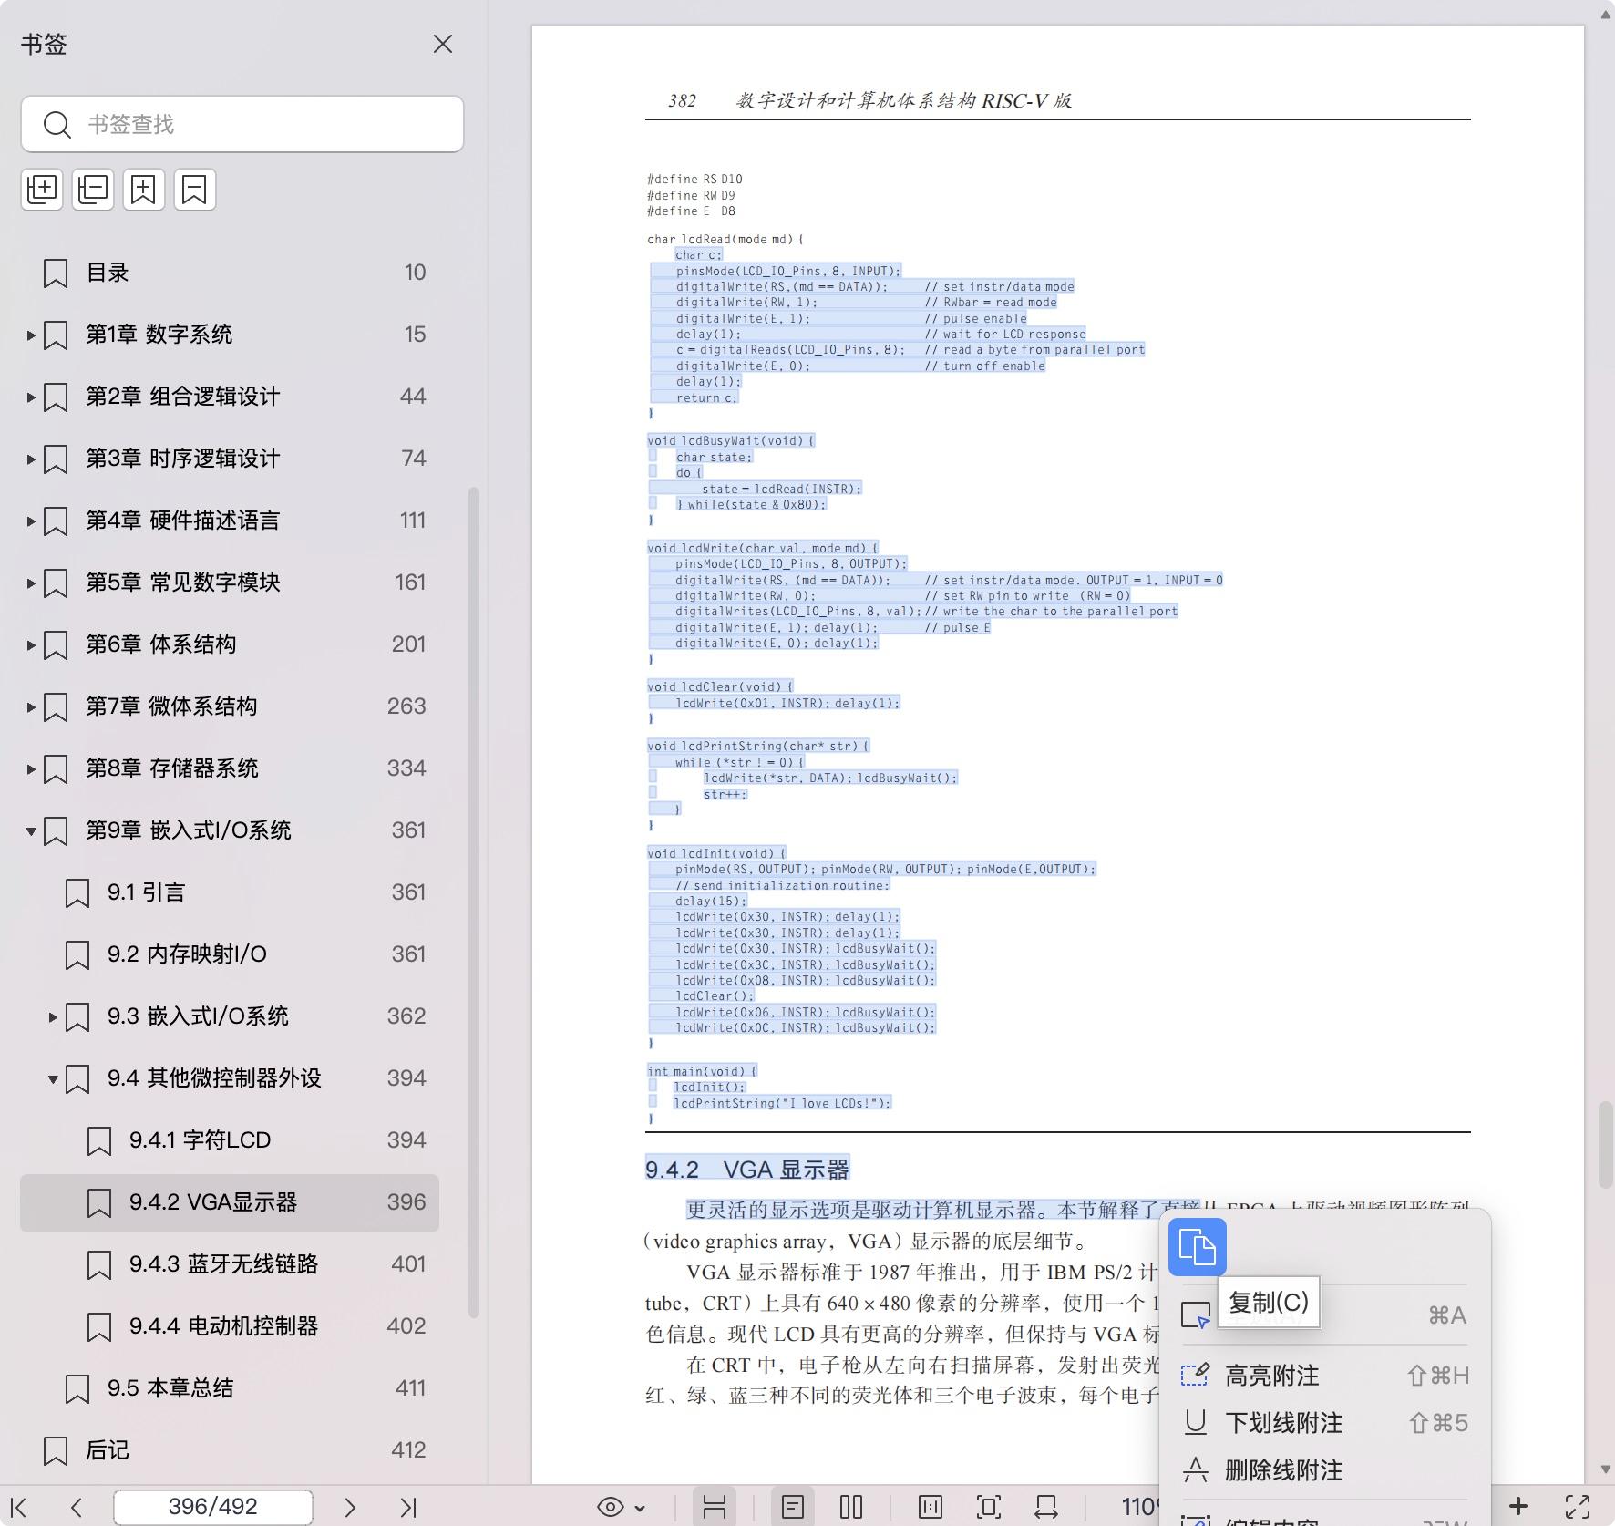Image resolution: width=1615 pixels, height=1526 pixels.
Task: Expand the 9.3 嵌入式I/O系统 bookmark
Action: coord(53,1016)
